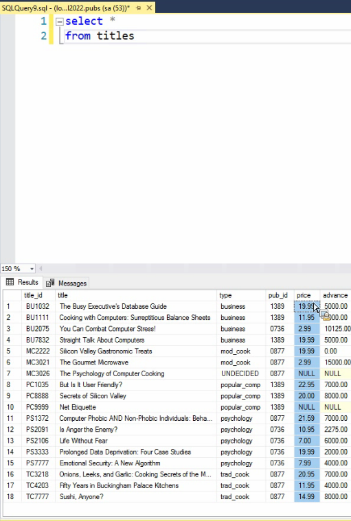This screenshot has width=351, height=521.
Task: Close the SQLQuery9.sql tab
Action: [149, 8]
